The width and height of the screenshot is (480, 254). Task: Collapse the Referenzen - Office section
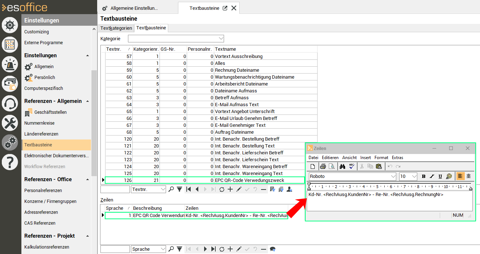87,180
